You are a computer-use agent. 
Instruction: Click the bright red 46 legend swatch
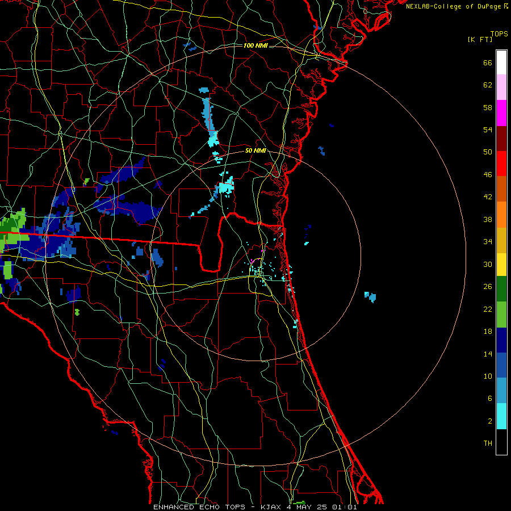(501, 164)
